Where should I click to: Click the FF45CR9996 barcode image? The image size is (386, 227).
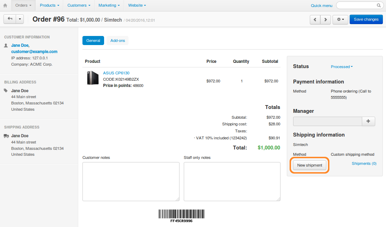tap(181, 216)
